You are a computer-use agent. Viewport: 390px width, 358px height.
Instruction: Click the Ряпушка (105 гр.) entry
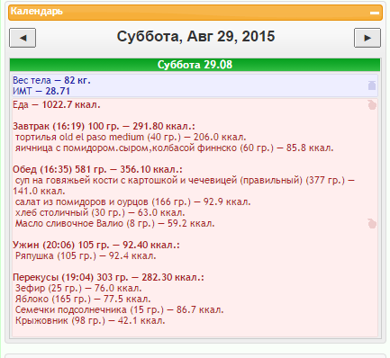coord(86,255)
